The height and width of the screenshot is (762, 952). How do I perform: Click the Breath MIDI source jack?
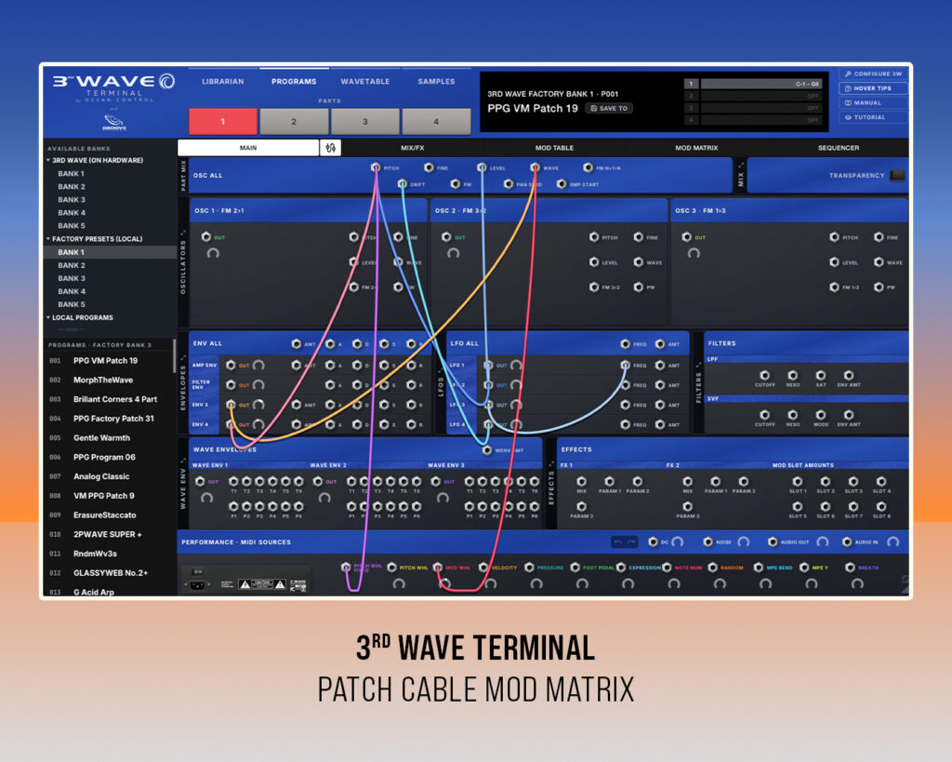pyautogui.click(x=850, y=567)
